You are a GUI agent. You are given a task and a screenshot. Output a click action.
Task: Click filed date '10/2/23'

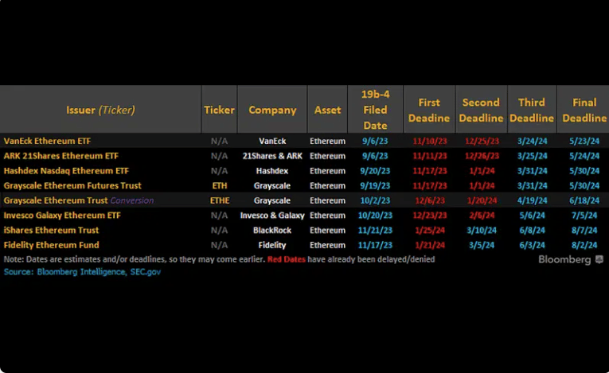375,200
